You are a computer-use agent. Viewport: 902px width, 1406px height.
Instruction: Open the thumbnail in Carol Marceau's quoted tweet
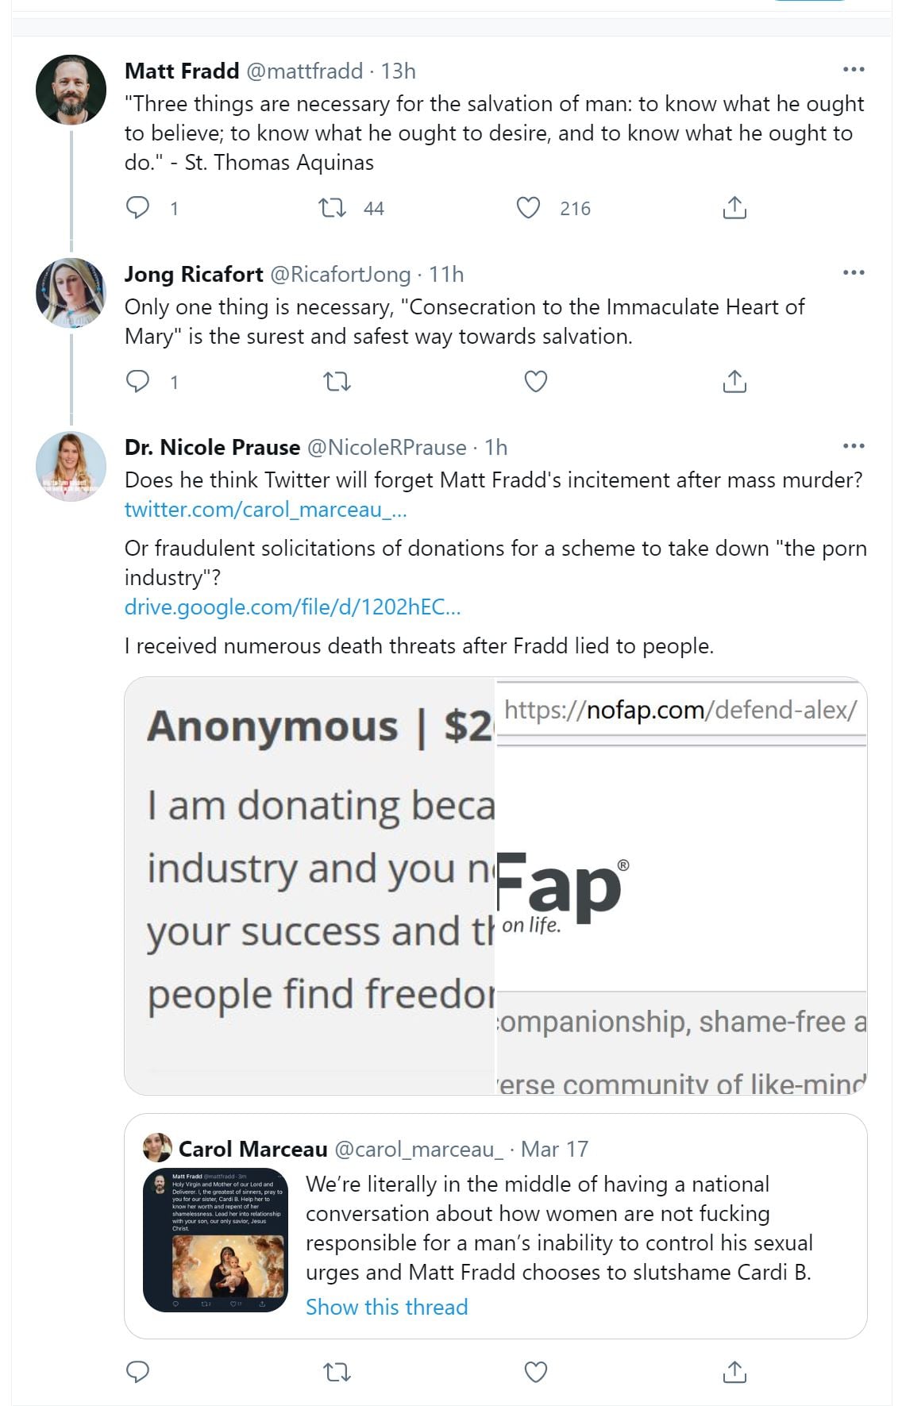click(215, 1239)
